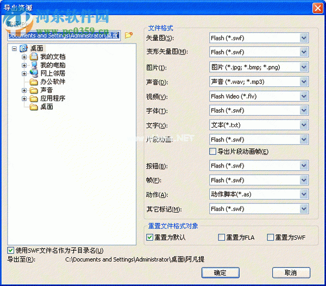Click the 我的文档 folder icon

pos(34,57)
